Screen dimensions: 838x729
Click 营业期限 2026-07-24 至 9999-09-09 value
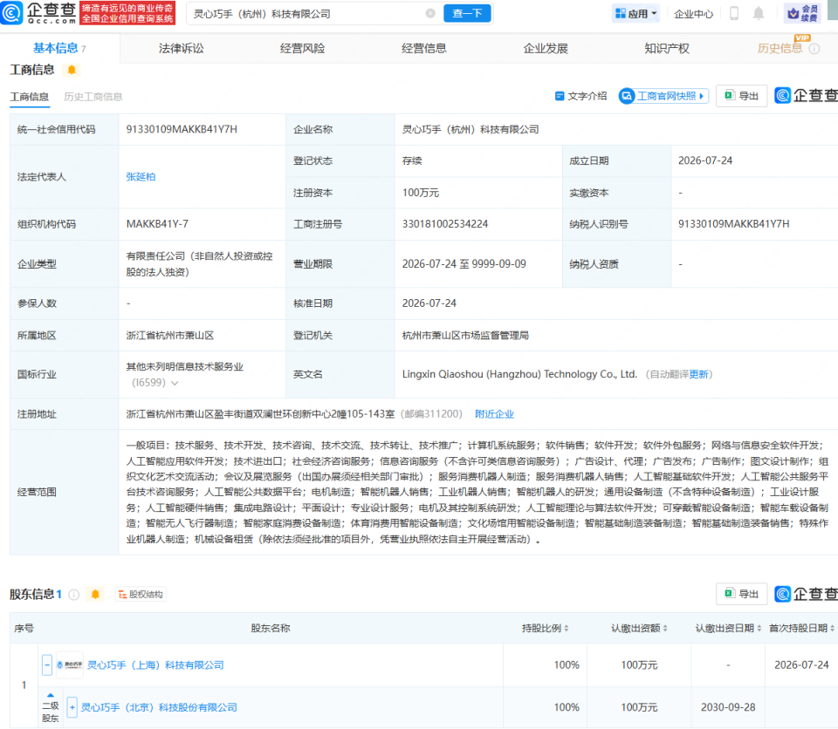(464, 264)
